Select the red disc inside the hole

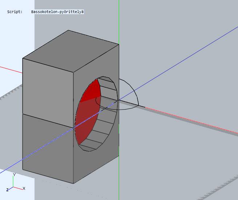tap(88, 112)
